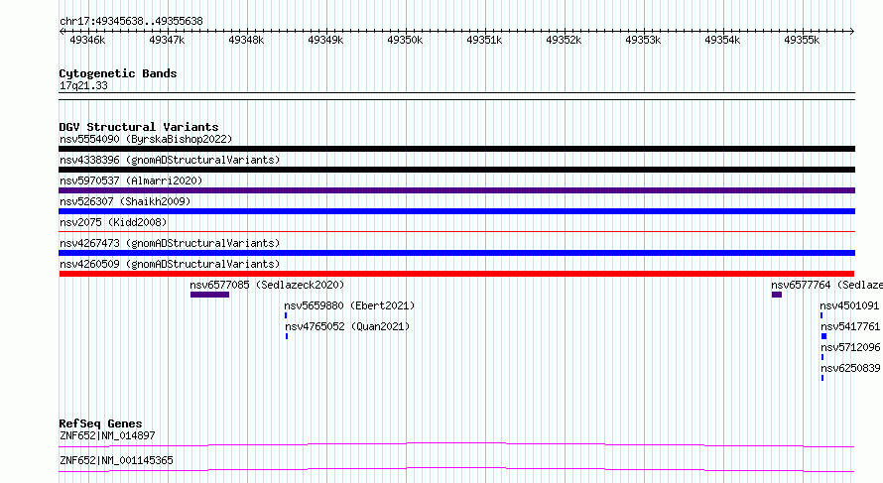Viewport: 883px width, 483px height.
Task: Click the 49351k ruler position
Action: coord(484,40)
